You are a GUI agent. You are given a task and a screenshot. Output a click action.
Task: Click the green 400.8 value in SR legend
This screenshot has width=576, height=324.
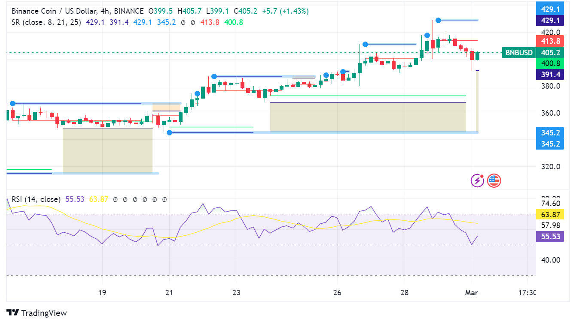click(234, 22)
